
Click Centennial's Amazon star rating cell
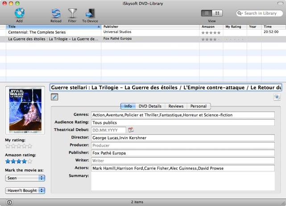(211, 33)
